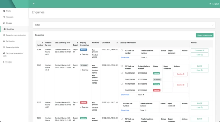The height and width of the screenshot is (122, 220).
Task: Open Storage via its cube icon
Action: (x=4, y=23)
